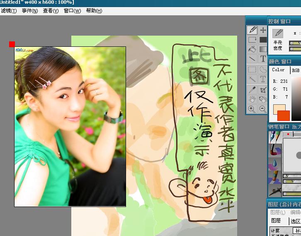Pick the paint bucket fill tool
The height and width of the screenshot is (236, 301).
point(252,49)
